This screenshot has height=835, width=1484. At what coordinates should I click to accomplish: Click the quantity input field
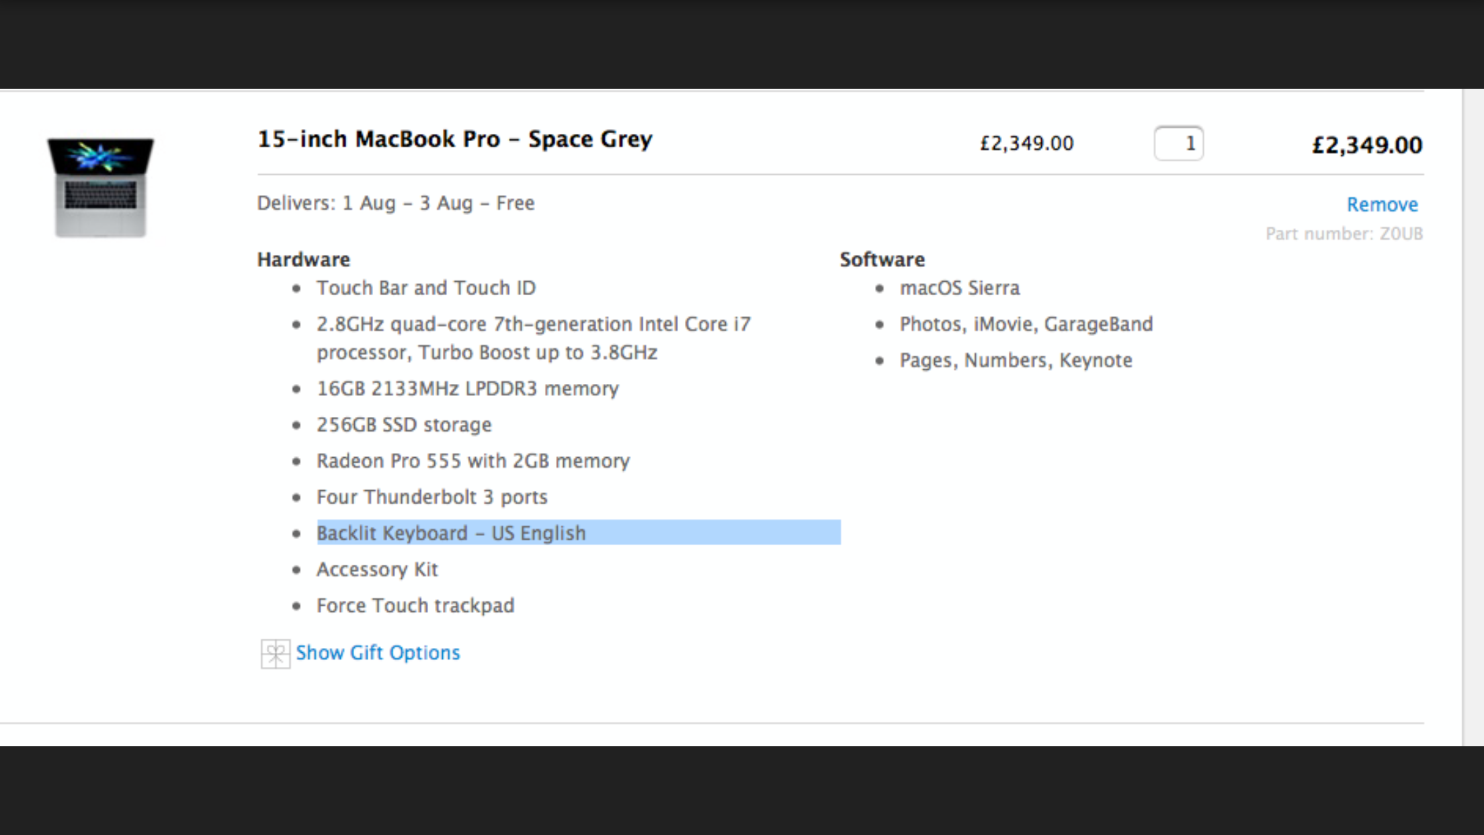click(x=1179, y=143)
